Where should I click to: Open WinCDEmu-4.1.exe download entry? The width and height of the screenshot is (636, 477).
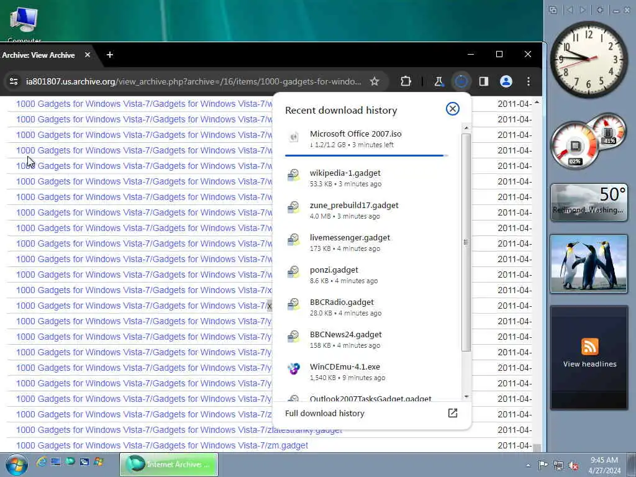click(366, 372)
